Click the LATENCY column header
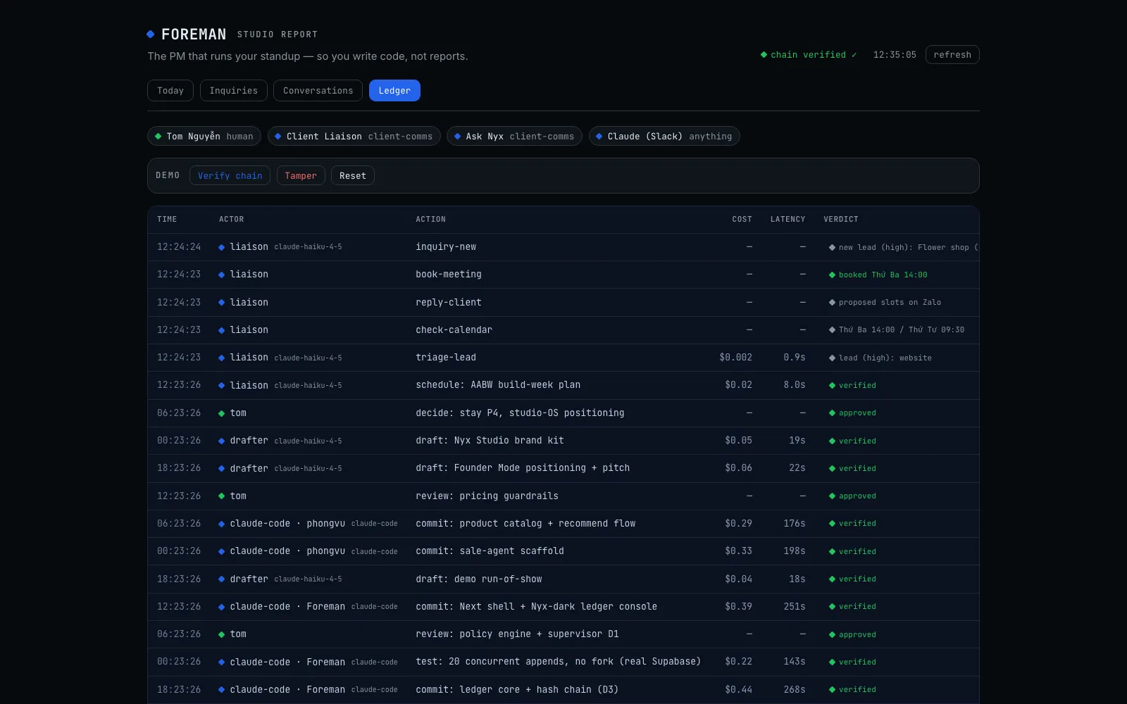The width and height of the screenshot is (1127, 704). [787, 220]
